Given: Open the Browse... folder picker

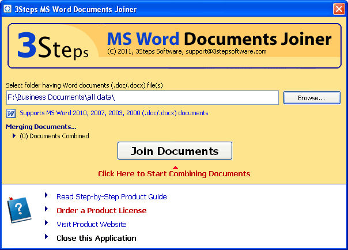Looking at the screenshot, I should tap(311, 98).
